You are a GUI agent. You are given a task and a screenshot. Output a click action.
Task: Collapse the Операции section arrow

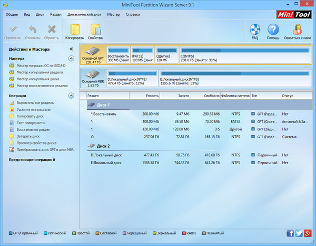[x=71, y=96]
